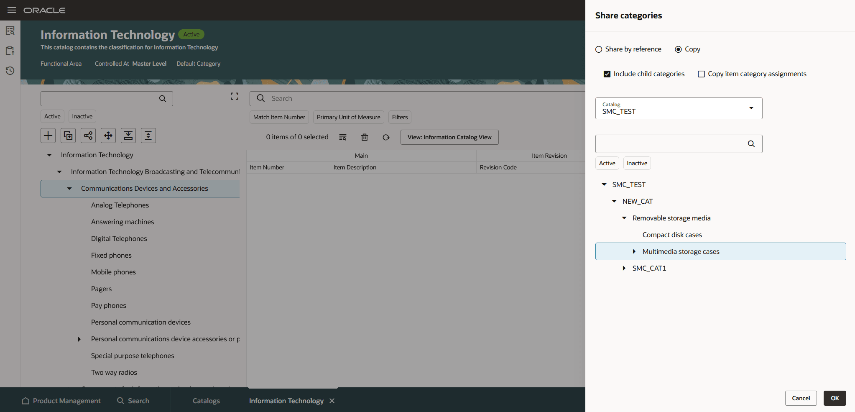
Task: Click the move category icon
Action: click(108, 136)
